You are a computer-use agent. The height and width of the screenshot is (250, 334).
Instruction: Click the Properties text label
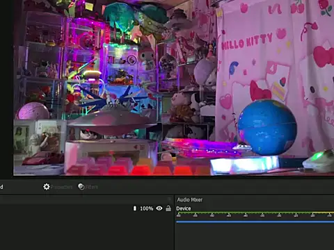click(62, 187)
